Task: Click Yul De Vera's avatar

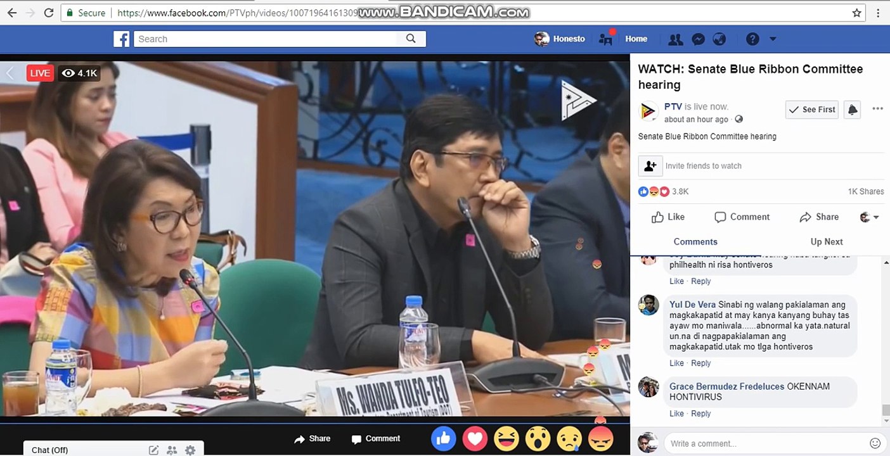Action: click(648, 305)
